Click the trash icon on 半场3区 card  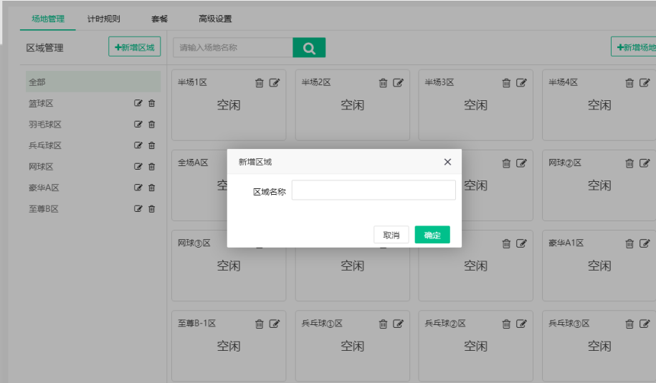506,83
